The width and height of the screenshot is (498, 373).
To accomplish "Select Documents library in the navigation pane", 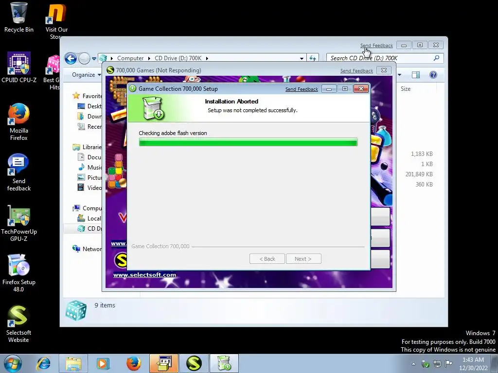I will tap(90, 157).
